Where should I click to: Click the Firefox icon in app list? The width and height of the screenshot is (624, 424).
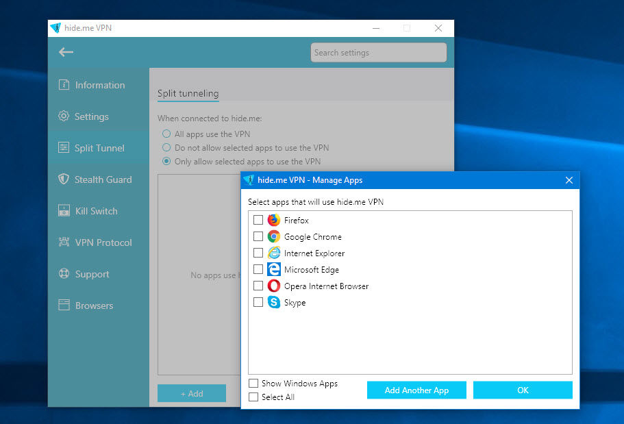click(274, 220)
